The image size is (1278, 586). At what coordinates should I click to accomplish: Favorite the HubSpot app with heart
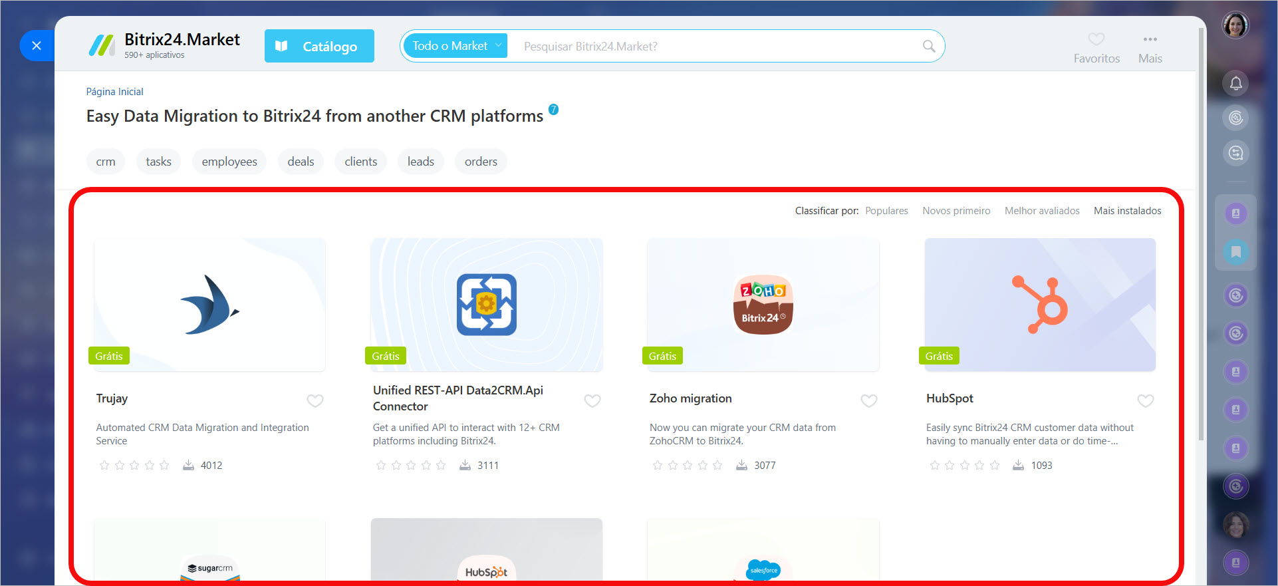[x=1146, y=400]
